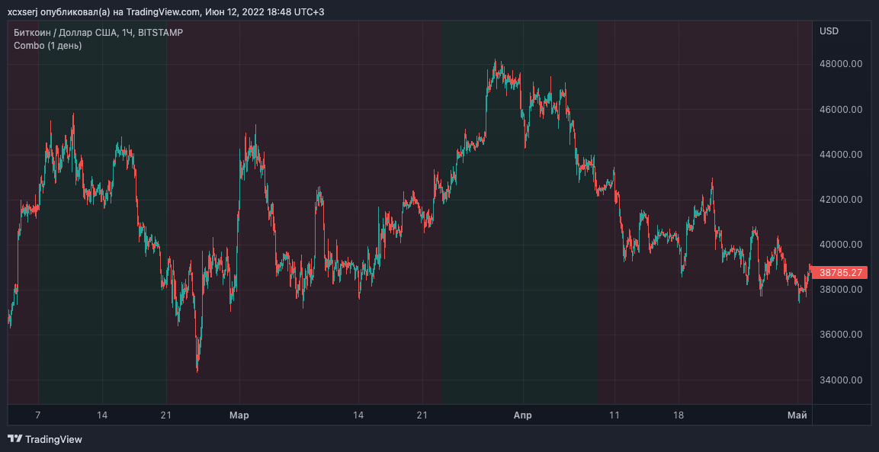Image resolution: width=879 pixels, height=452 pixels.
Task: Select the Combo (1 день) indicator legend
Action: [48, 46]
